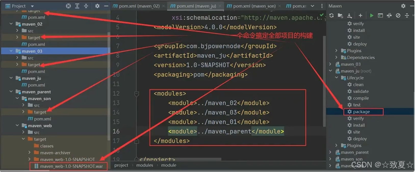Run the selected Maven build with green arrow
The width and height of the screenshot is (415, 172).
371,15
